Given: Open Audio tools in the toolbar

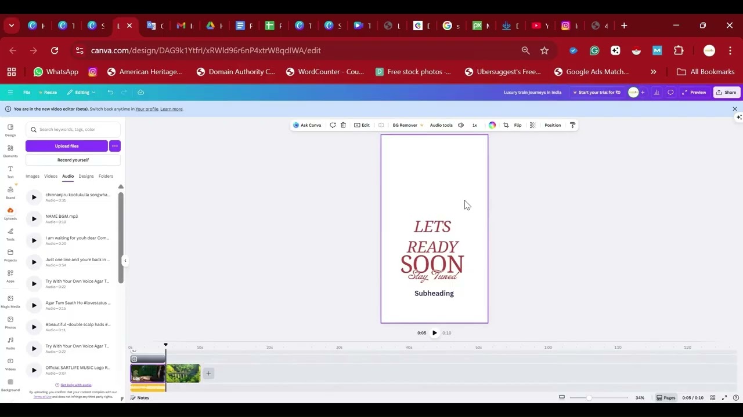Looking at the screenshot, I should [x=441, y=125].
